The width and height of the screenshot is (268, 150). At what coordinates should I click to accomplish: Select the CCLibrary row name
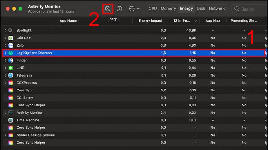click(24, 98)
